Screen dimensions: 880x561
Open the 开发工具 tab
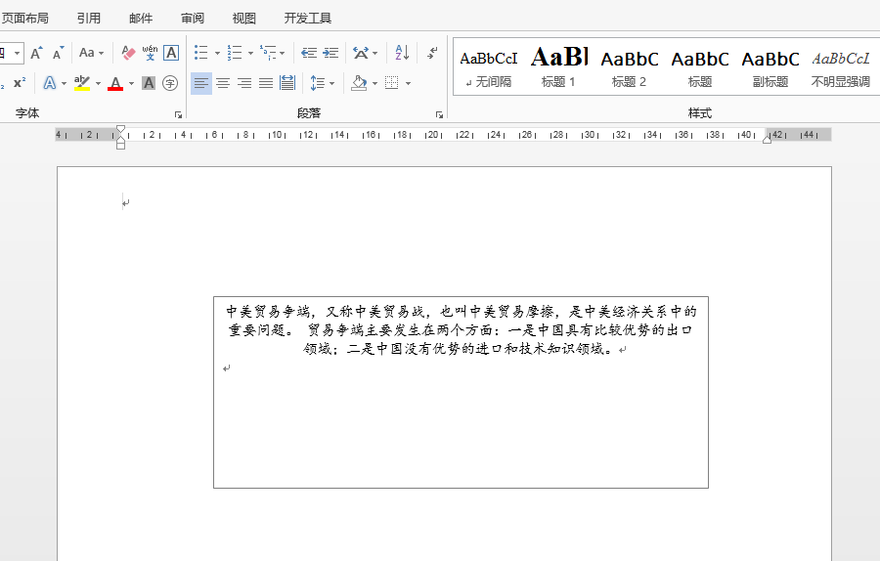coord(308,19)
